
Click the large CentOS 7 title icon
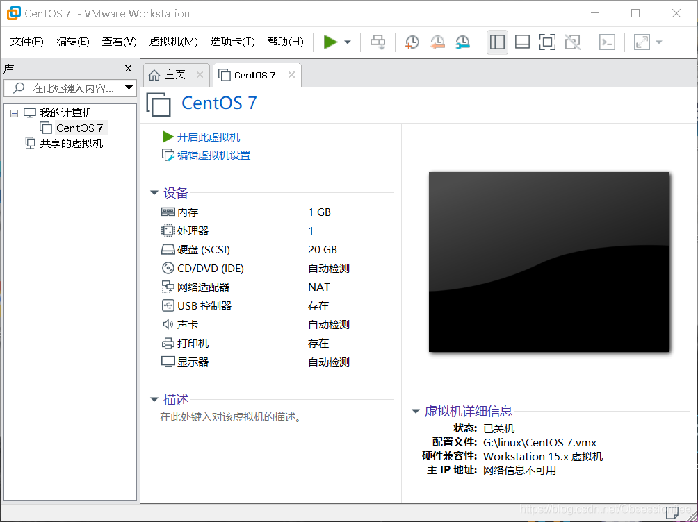click(x=159, y=104)
